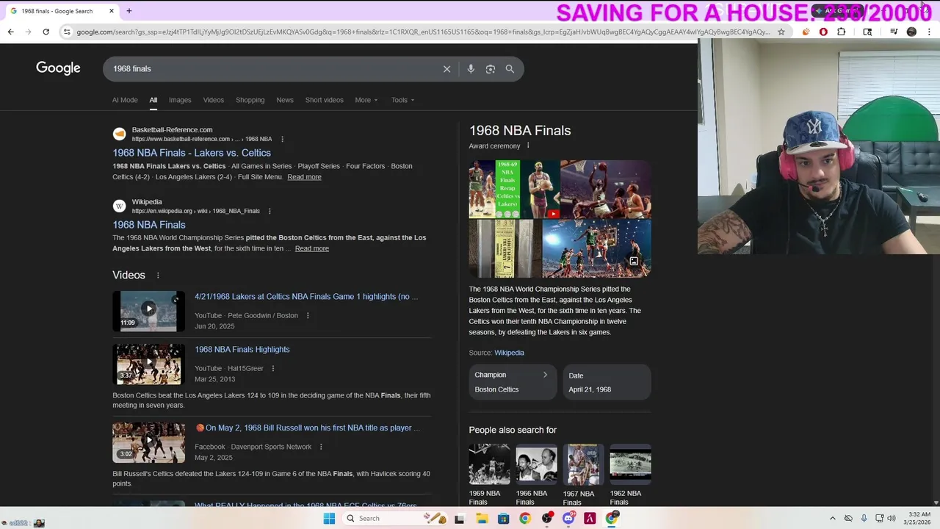940x529 pixels.
Task: Go back with the browser back arrow
Action: tap(10, 32)
